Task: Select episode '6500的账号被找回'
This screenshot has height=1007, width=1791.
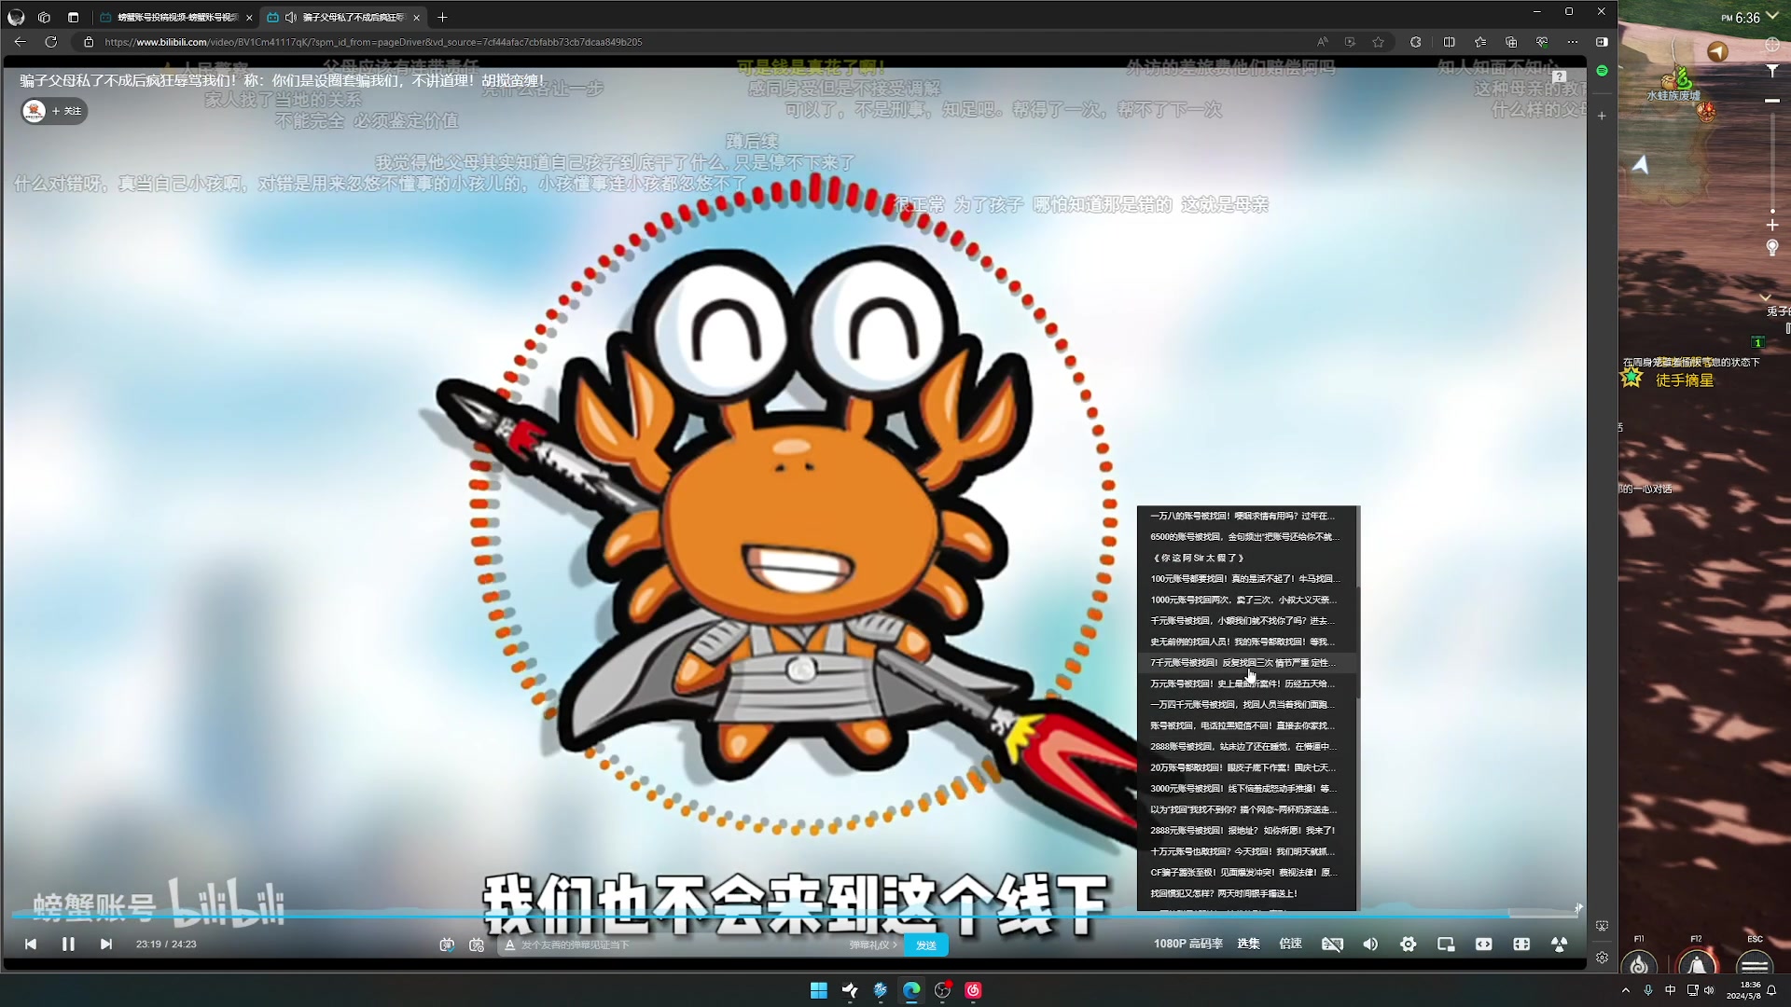Action: pyautogui.click(x=1243, y=537)
